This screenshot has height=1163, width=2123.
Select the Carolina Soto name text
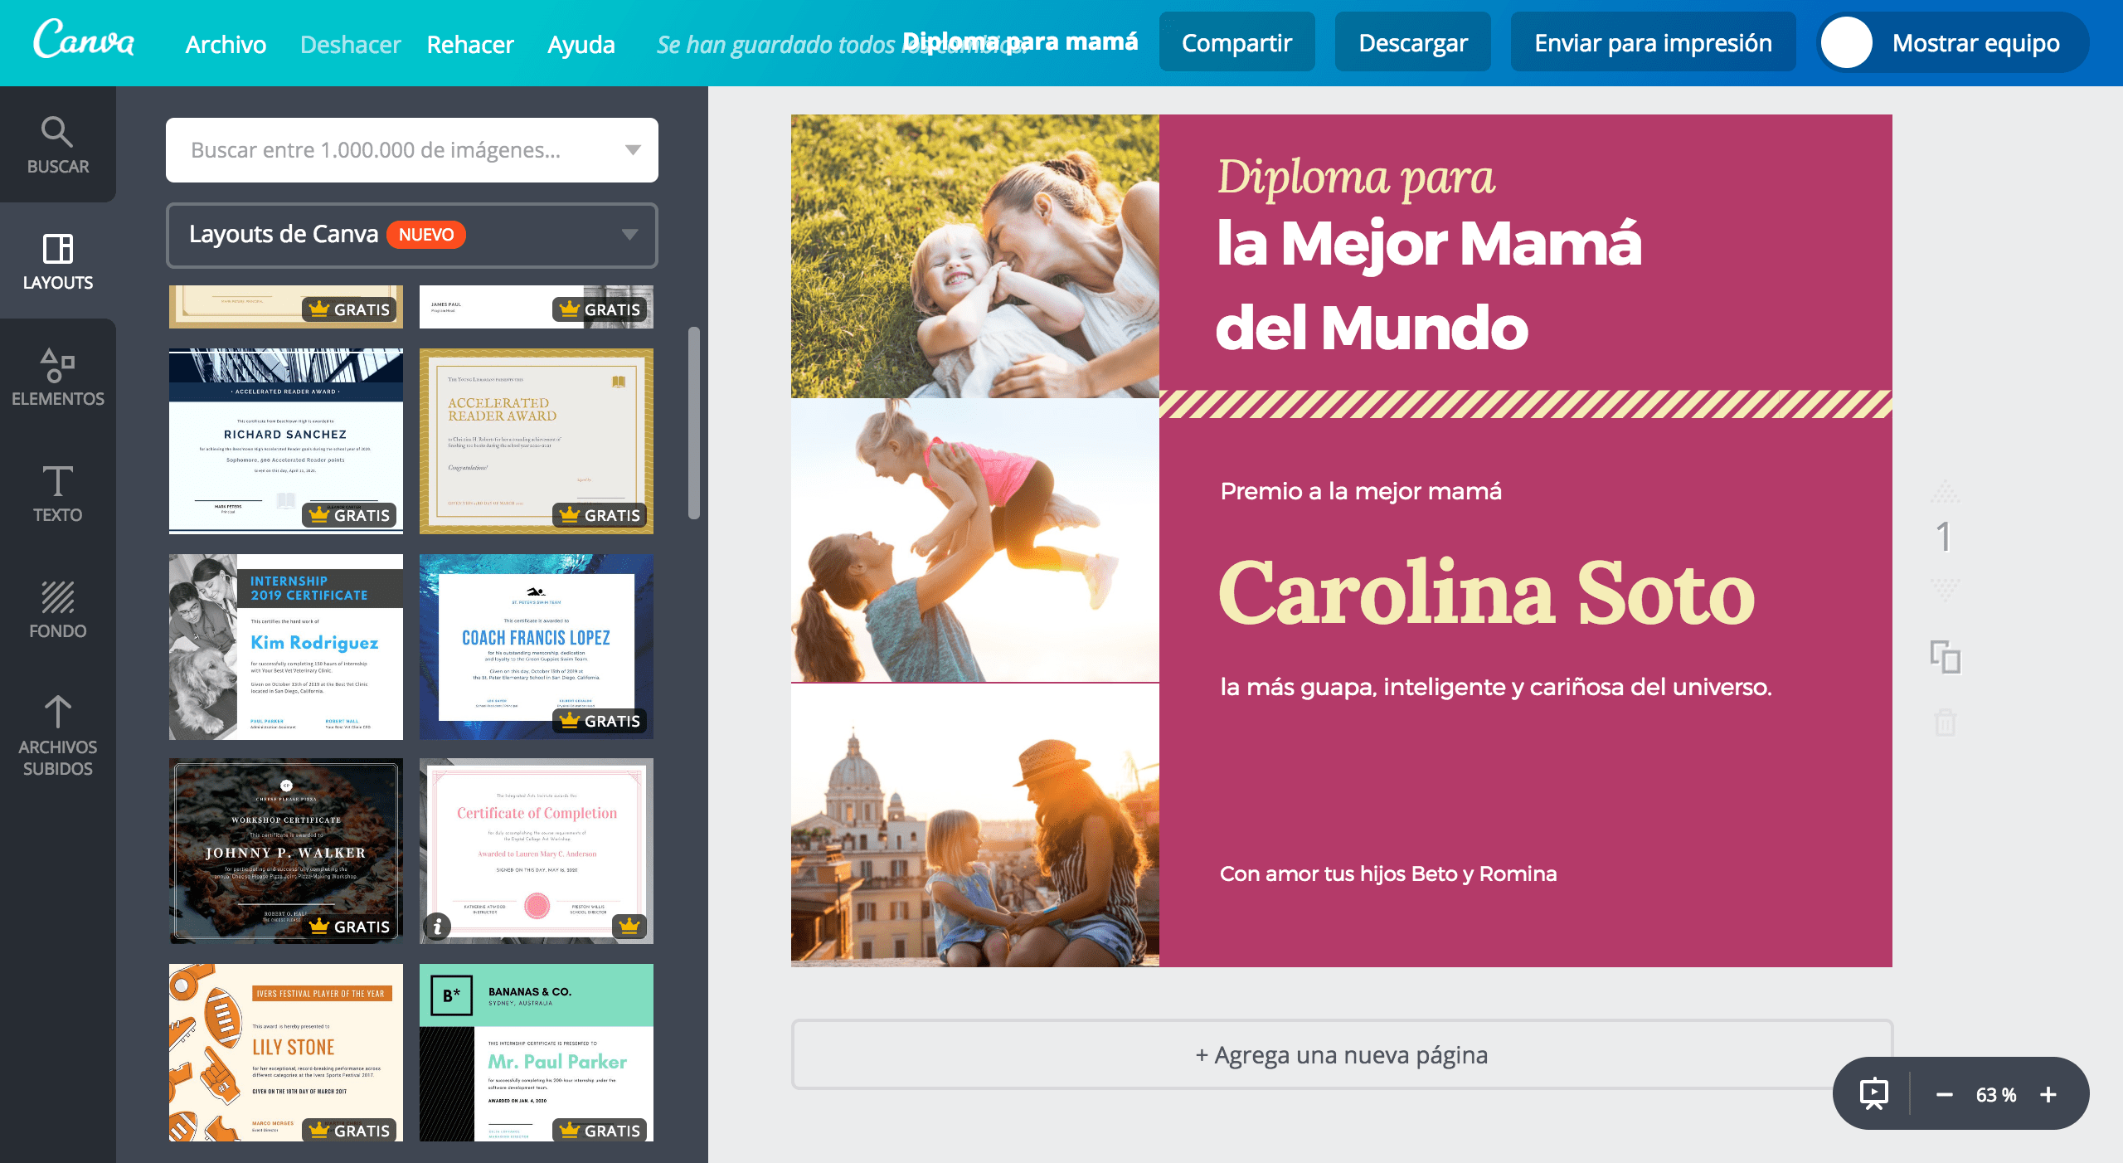1486,593
